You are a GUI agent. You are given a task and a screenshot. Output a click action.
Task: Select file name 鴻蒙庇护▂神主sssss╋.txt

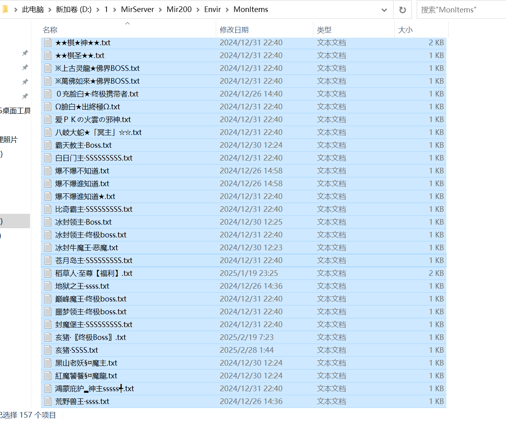click(94, 388)
